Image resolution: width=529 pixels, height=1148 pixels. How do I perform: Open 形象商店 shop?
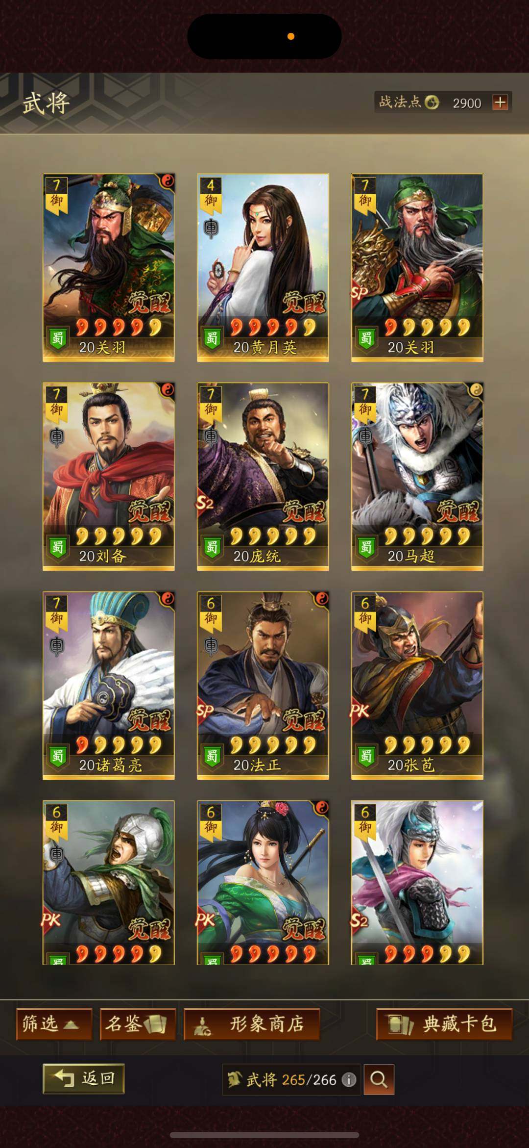[x=252, y=1024]
